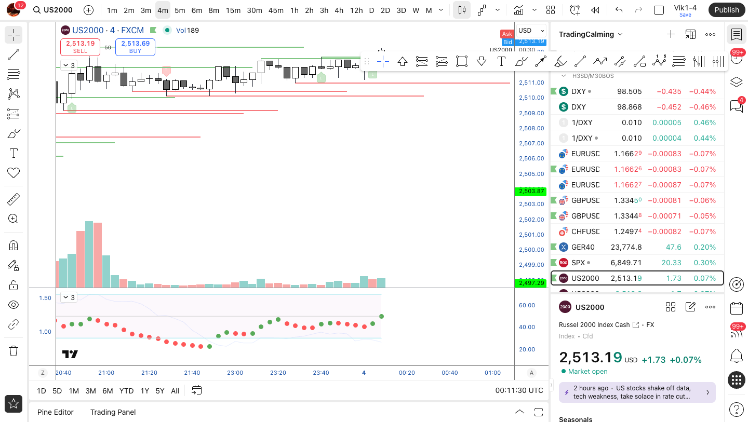Open the notifications bell in right sidebar
This screenshot has width=748, height=422.
pos(736,356)
